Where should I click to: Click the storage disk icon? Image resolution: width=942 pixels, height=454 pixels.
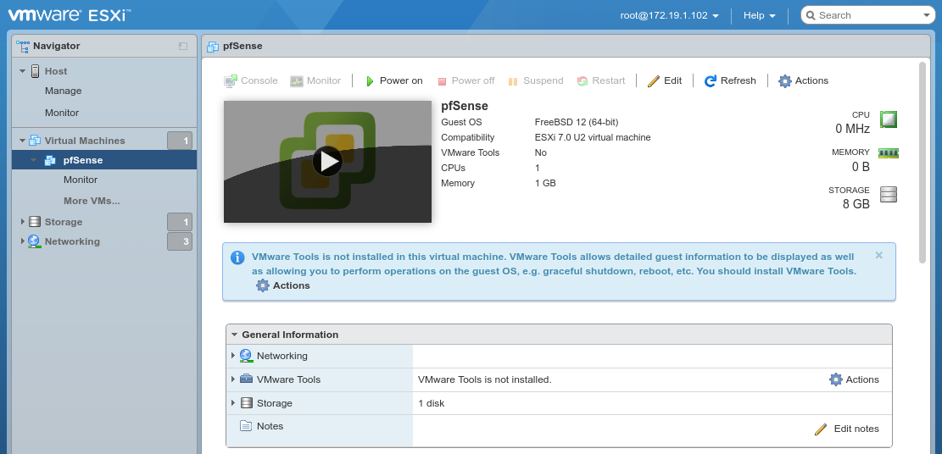point(888,195)
